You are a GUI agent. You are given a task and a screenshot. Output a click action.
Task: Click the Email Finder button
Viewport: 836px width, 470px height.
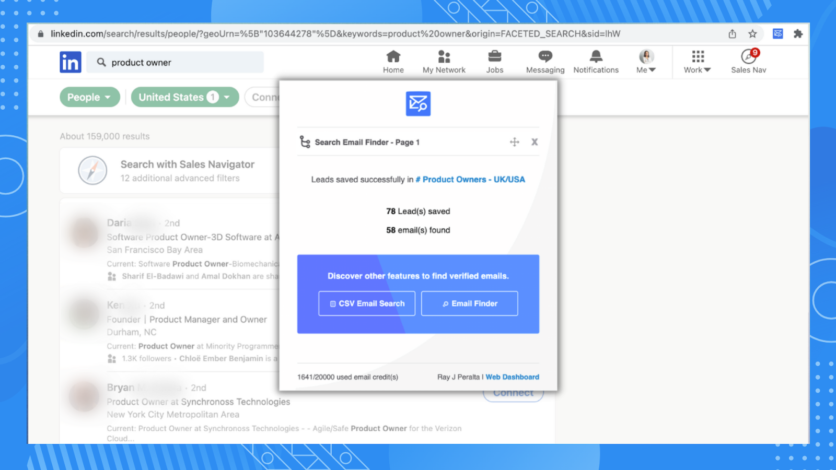pos(469,303)
